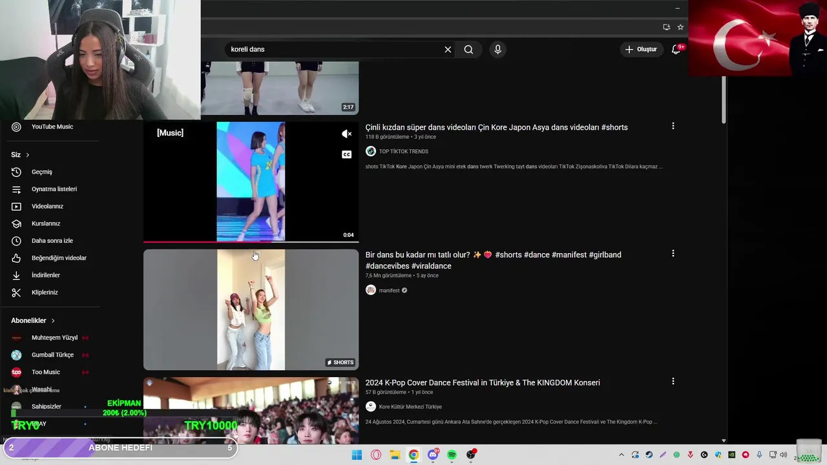
Task: Click Steam icon in system tray
Action: pos(649,455)
